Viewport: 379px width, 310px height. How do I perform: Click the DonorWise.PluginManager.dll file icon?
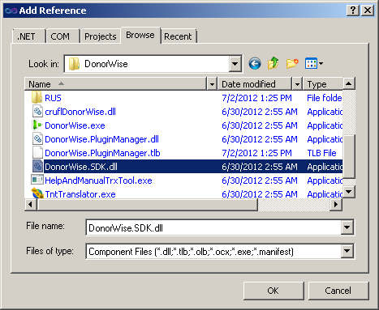click(37, 139)
